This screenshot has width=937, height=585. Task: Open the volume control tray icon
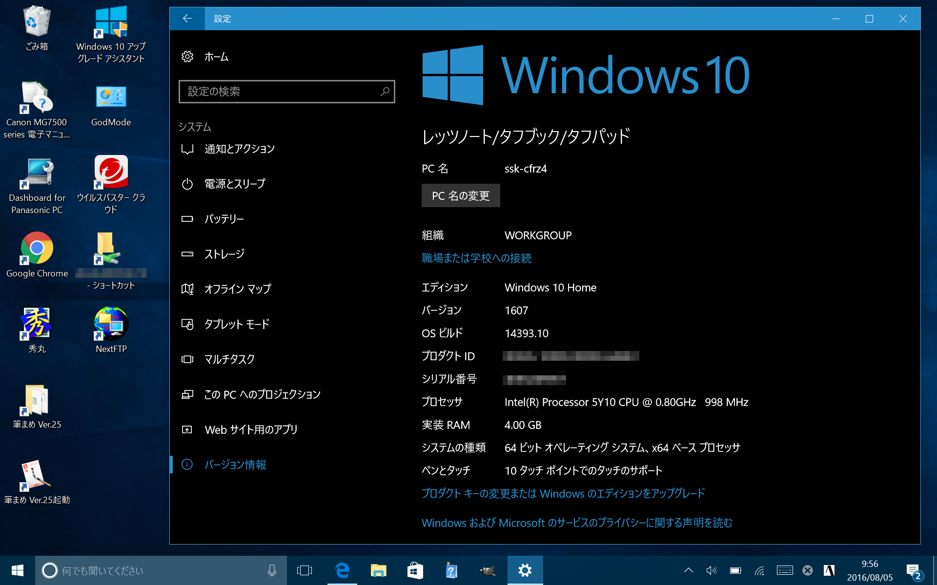712,570
